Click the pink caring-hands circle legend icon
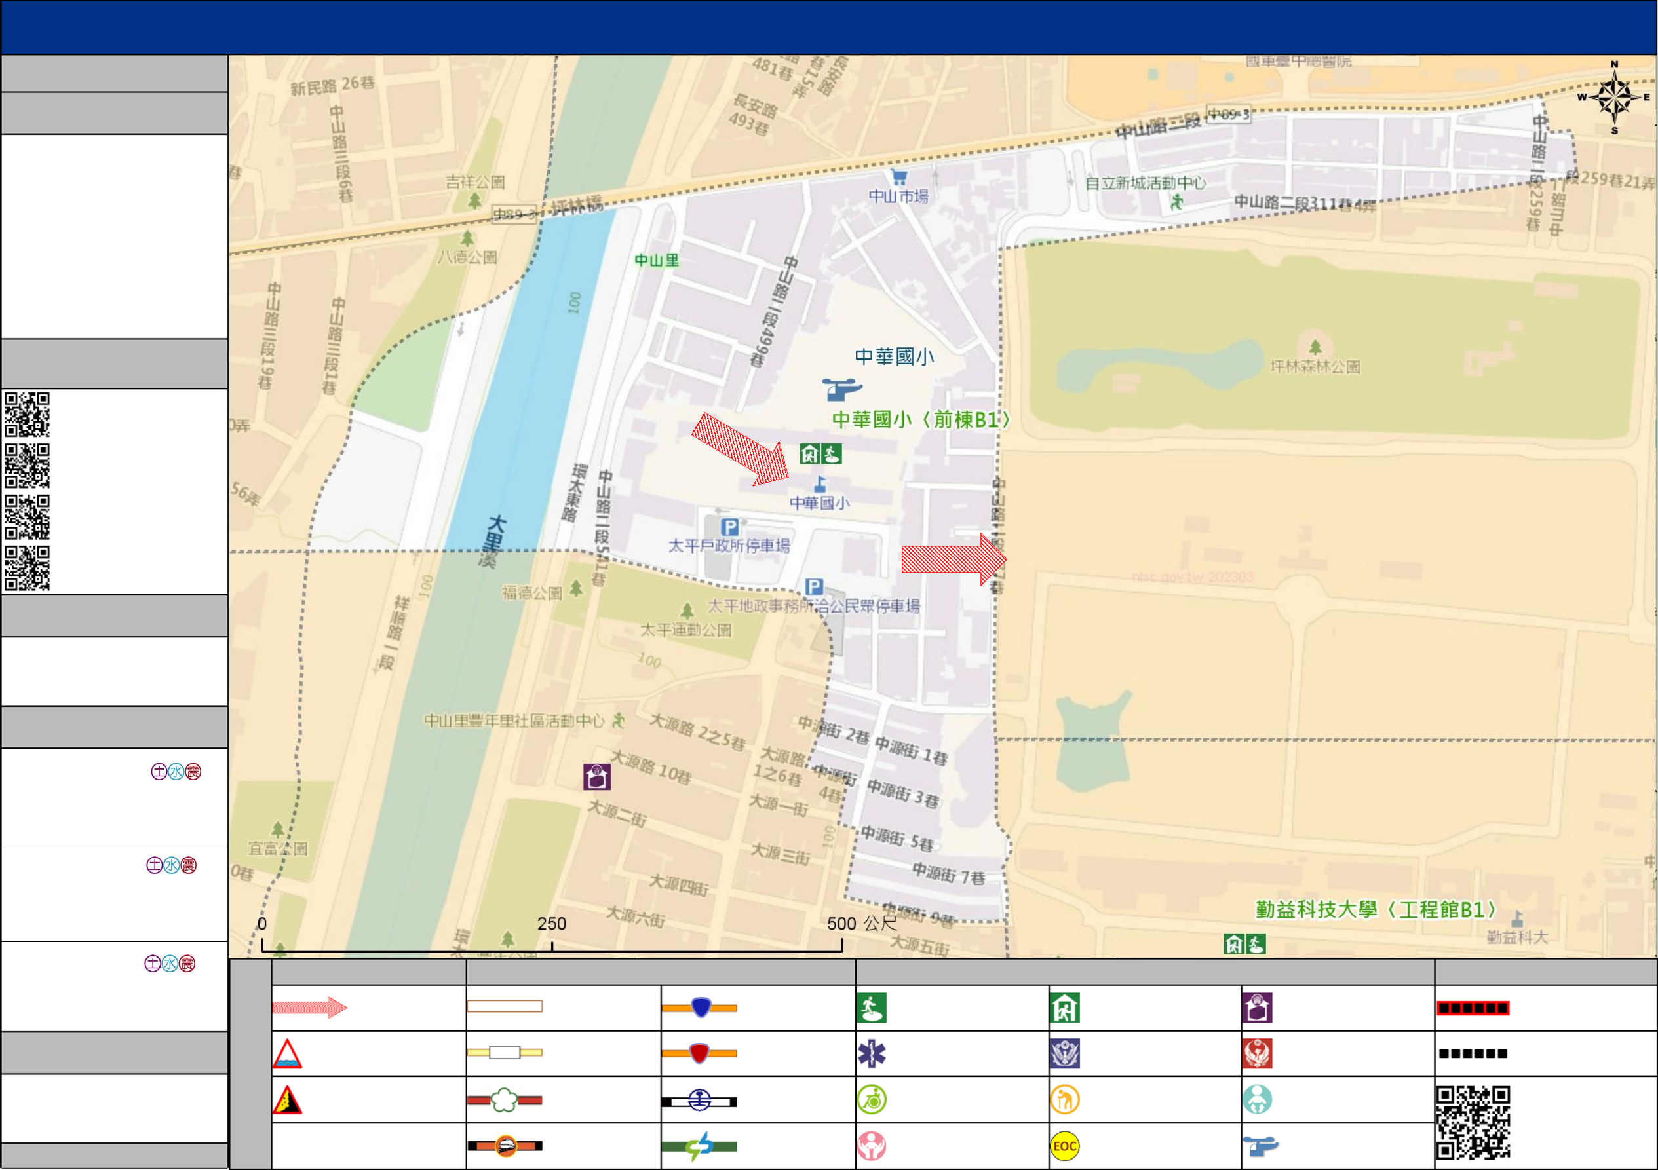 click(x=872, y=1146)
